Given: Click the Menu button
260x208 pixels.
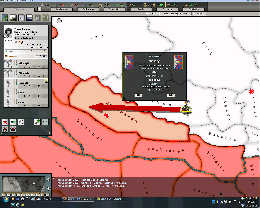Looking at the screenshot, I should pos(200,14).
